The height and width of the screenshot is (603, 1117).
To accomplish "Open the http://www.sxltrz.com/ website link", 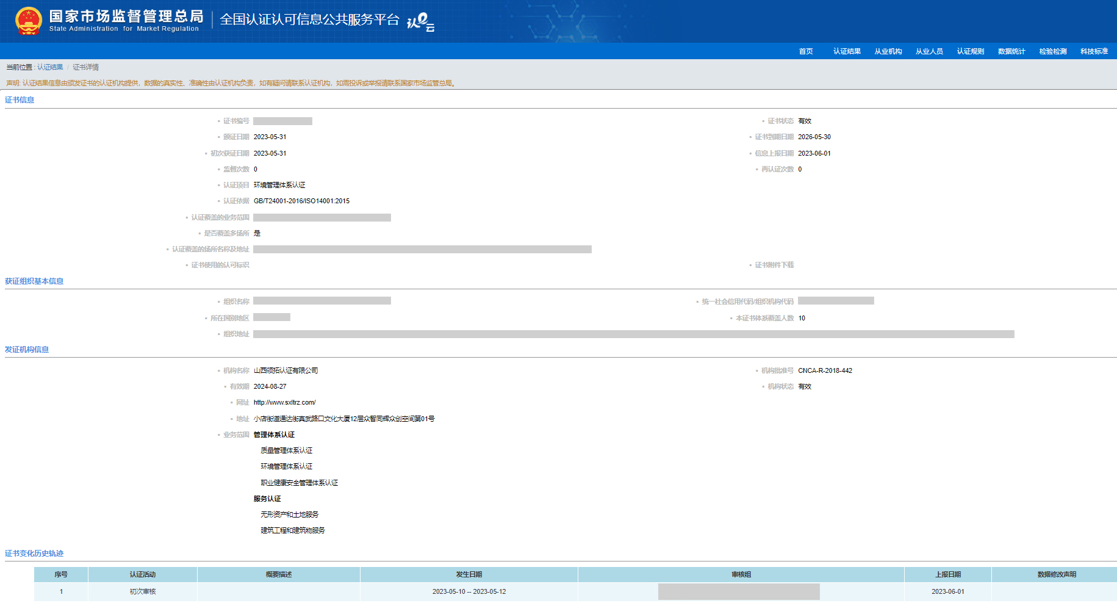I will (284, 403).
